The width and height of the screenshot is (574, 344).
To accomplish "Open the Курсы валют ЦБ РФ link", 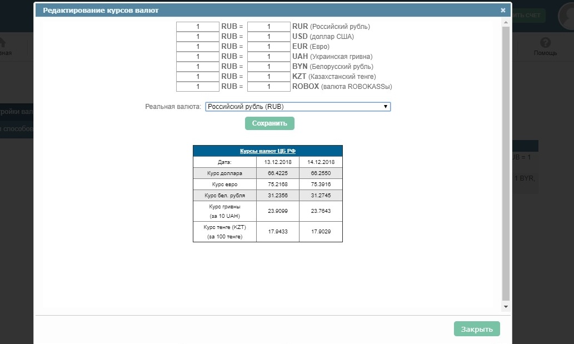I will point(267,151).
